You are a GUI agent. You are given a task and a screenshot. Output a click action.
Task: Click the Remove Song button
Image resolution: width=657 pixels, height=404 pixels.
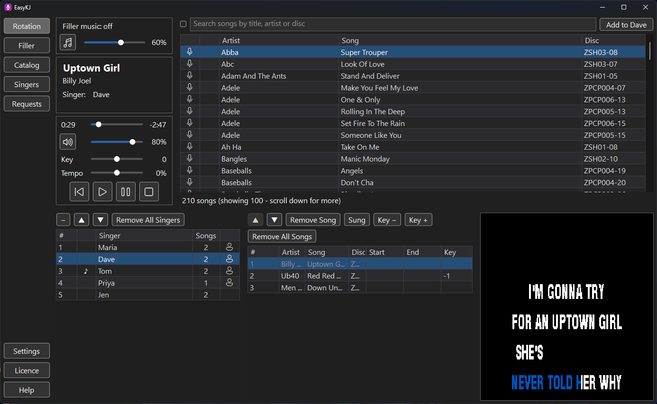[313, 220]
